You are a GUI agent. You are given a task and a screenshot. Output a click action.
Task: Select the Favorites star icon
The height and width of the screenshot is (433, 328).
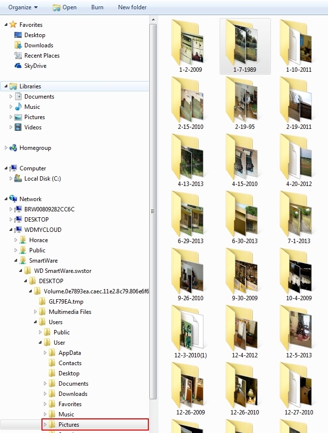click(13, 24)
